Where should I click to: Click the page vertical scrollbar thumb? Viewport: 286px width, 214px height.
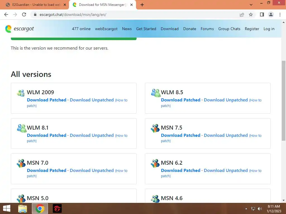pyautogui.click(x=283, y=101)
